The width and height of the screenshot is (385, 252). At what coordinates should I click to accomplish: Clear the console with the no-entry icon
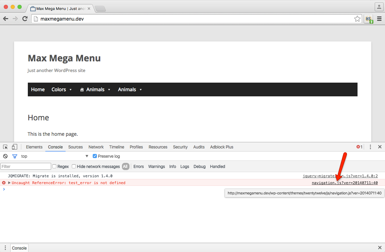5,156
